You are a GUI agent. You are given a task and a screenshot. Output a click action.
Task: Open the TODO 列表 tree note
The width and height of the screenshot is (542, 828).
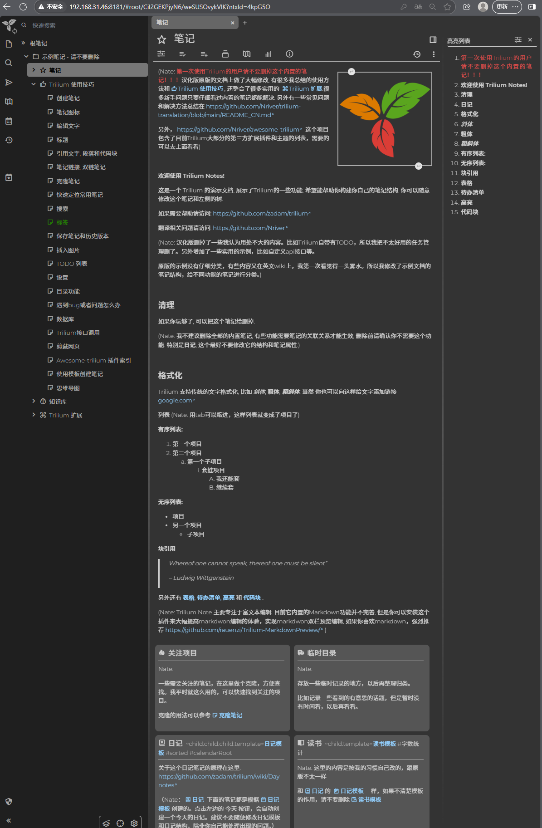tap(72, 264)
